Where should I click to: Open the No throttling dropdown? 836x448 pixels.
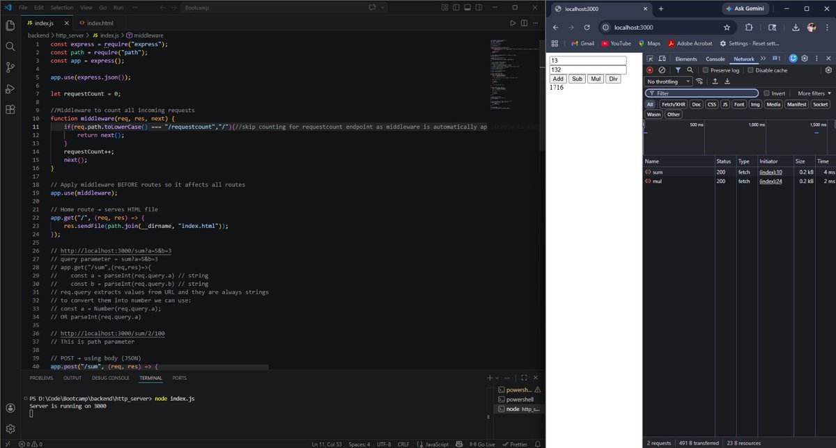tap(669, 81)
